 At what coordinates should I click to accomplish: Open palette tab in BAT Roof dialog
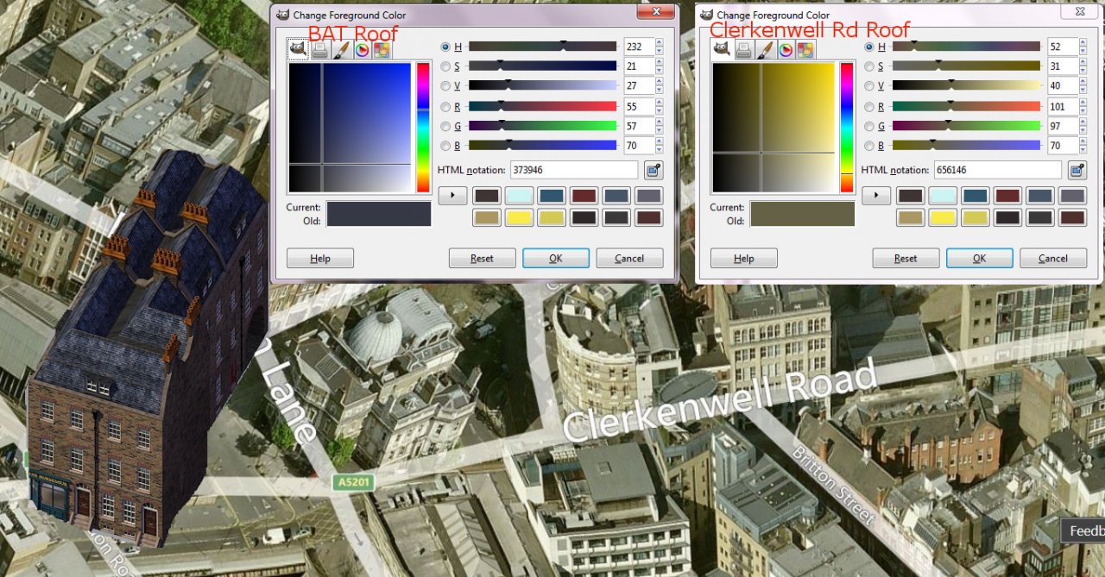click(382, 51)
